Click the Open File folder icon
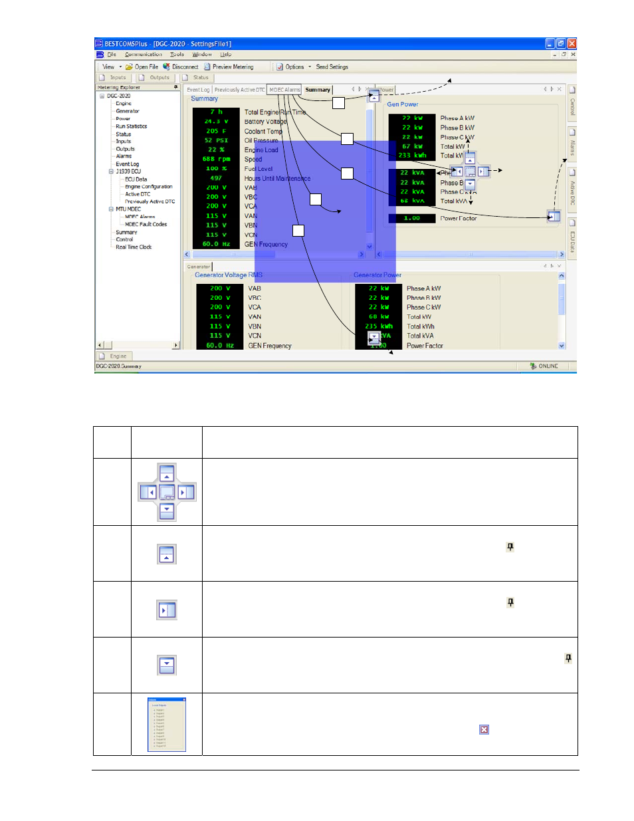634x821 pixels. (x=129, y=66)
